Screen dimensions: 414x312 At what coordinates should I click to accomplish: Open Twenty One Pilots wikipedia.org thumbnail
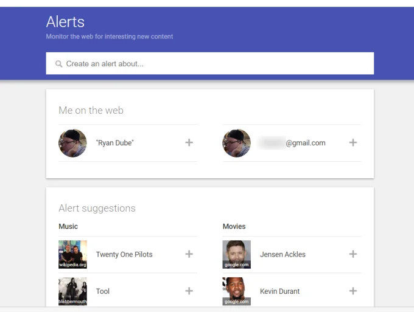pyautogui.click(x=72, y=254)
